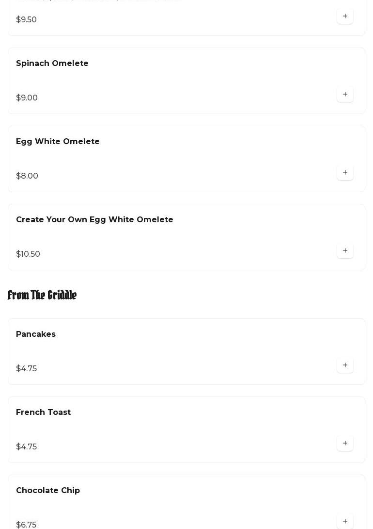Screen dimensions: 373x529
Task: Click the $4.75 price under Pancakes
Action: tap(26, 369)
